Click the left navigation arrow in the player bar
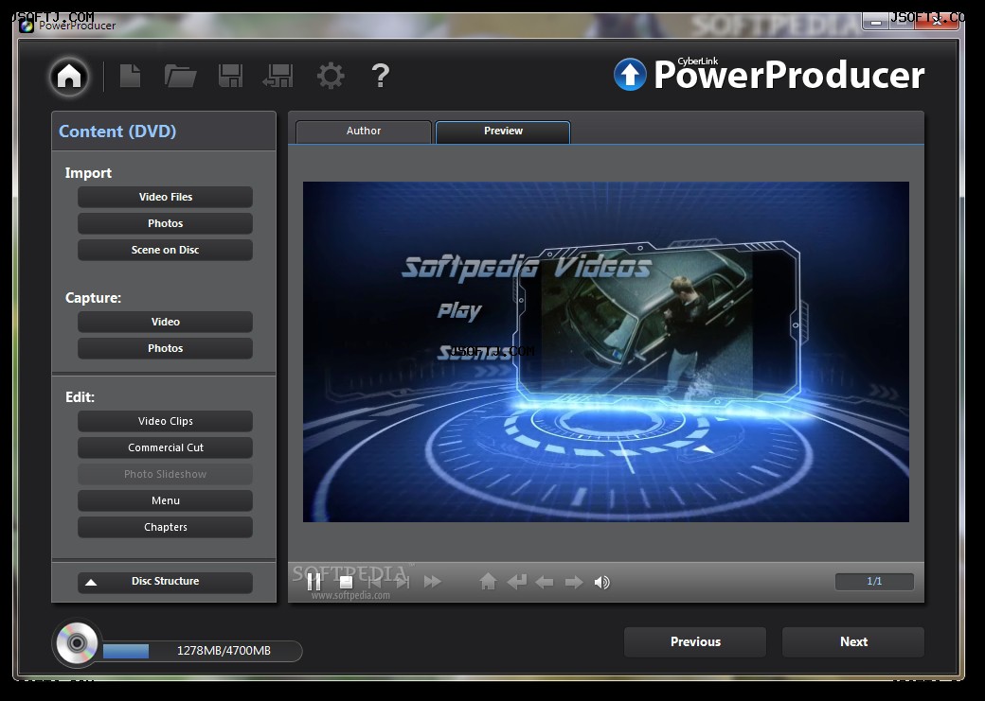The image size is (985, 701). tap(545, 583)
